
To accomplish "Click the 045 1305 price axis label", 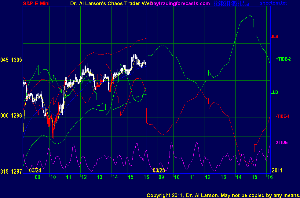I will (11, 60).
